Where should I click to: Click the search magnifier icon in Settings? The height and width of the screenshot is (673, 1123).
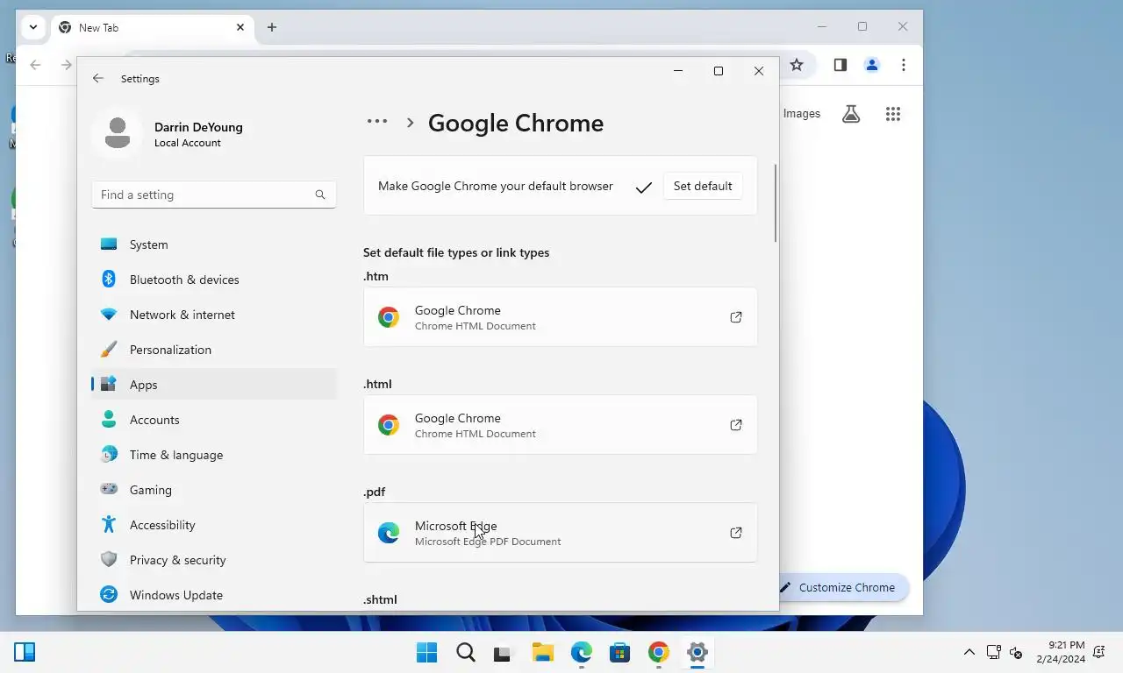[320, 195]
